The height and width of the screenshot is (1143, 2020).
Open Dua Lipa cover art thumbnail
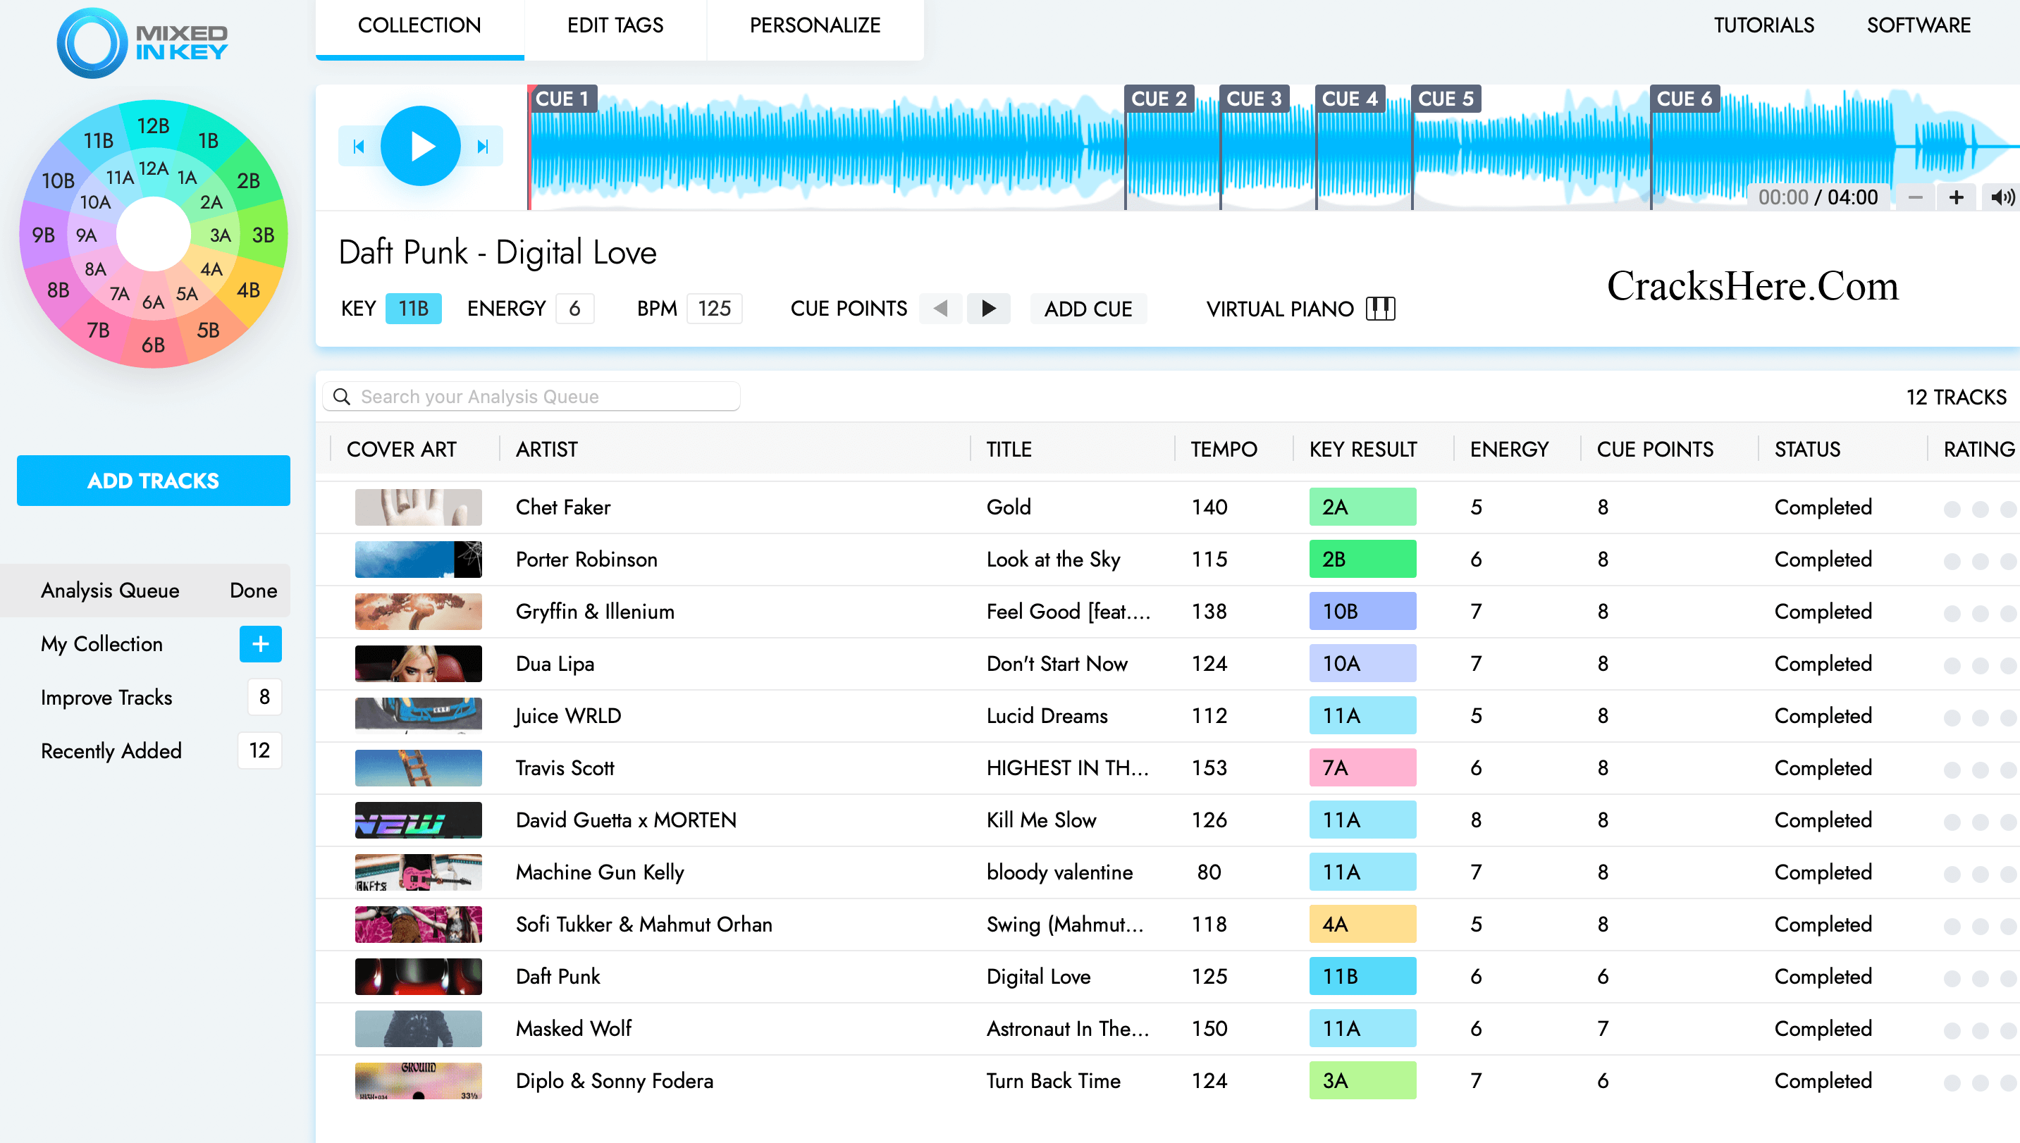tap(419, 663)
